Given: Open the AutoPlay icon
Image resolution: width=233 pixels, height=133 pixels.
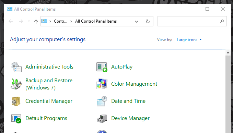Looking at the screenshot, I should click(102, 67).
